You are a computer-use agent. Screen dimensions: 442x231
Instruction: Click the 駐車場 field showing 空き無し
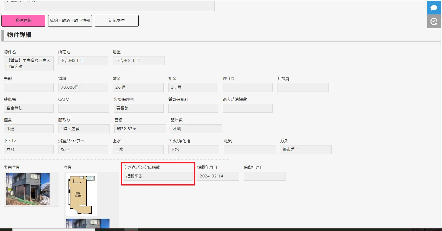click(29, 108)
